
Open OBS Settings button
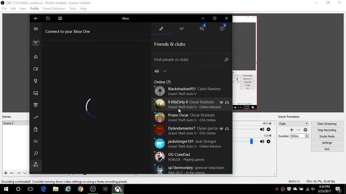[327, 143]
